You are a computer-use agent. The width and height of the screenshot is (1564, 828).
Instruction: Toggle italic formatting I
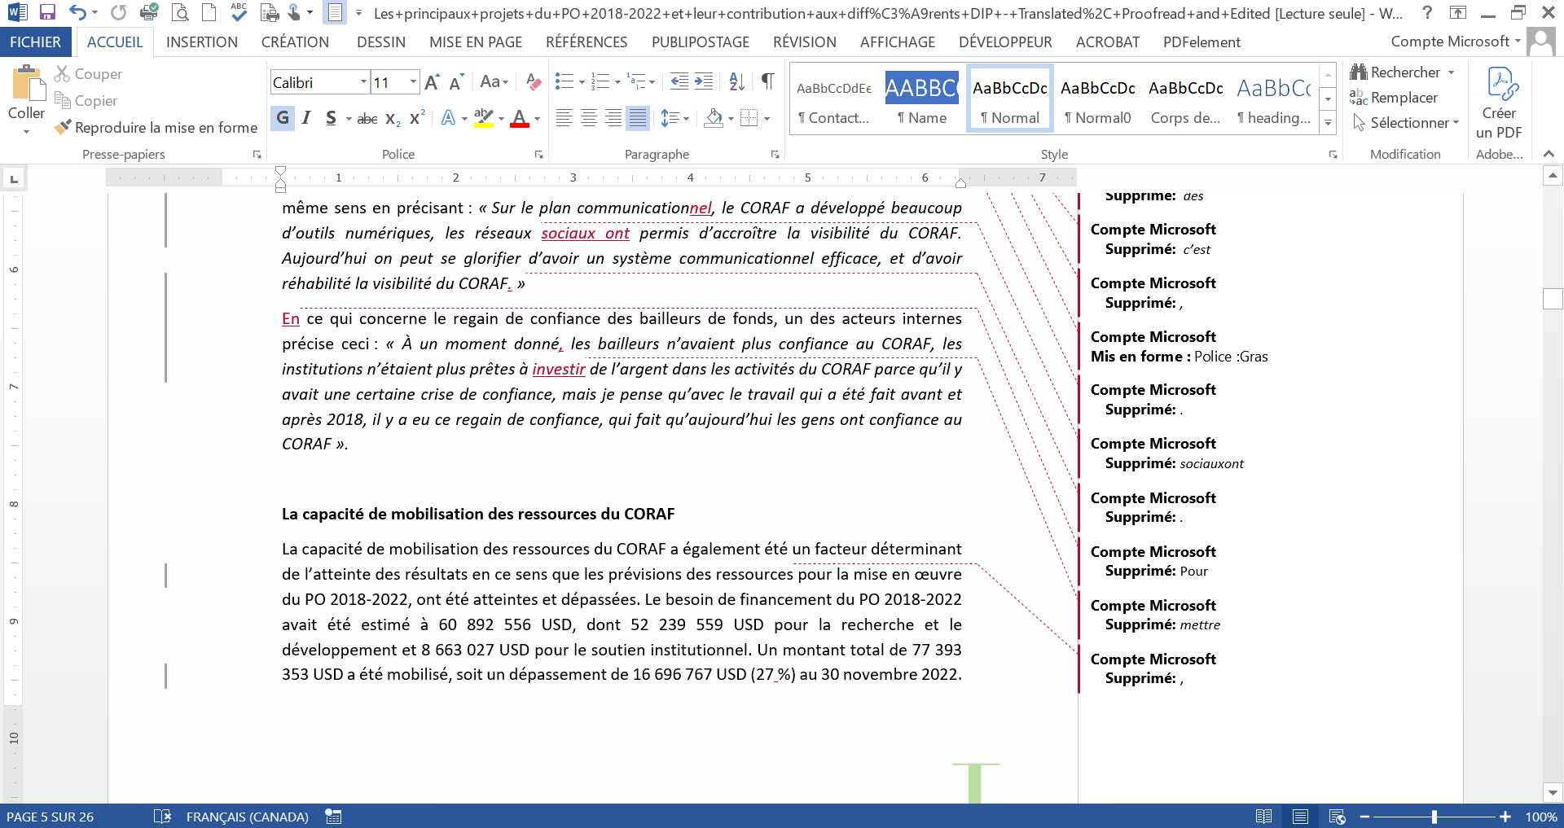click(x=306, y=118)
